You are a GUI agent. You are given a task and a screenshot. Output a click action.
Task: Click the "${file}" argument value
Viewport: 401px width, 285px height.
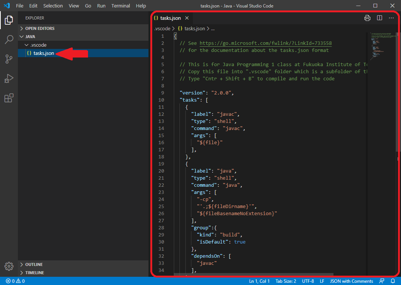tap(209, 142)
